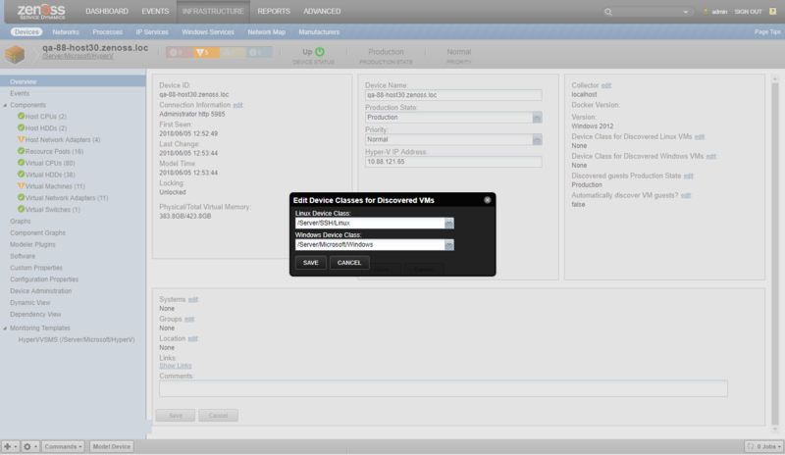Select Virtual Switches (1) component
The height and width of the screenshot is (455, 785).
pos(52,209)
